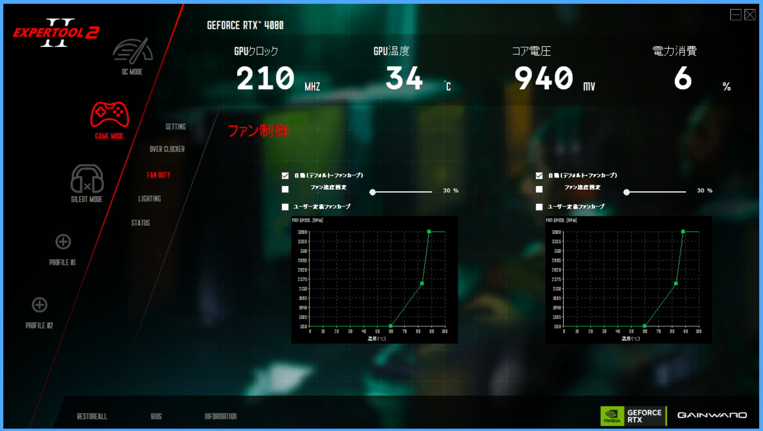Screen dimensions: 763x431
Task: Toggle left fan auto default curve checkbox
Action: [x=285, y=176]
